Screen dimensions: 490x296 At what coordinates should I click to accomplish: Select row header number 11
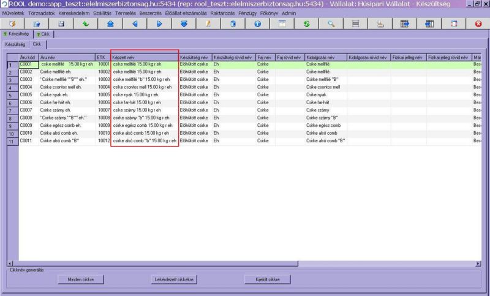13,142
